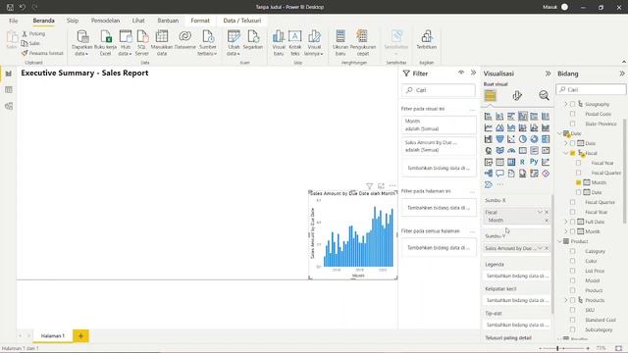Remove Month from the Sumbu-X well
The width and height of the screenshot is (628, 353).
click(x=547, y=221)
